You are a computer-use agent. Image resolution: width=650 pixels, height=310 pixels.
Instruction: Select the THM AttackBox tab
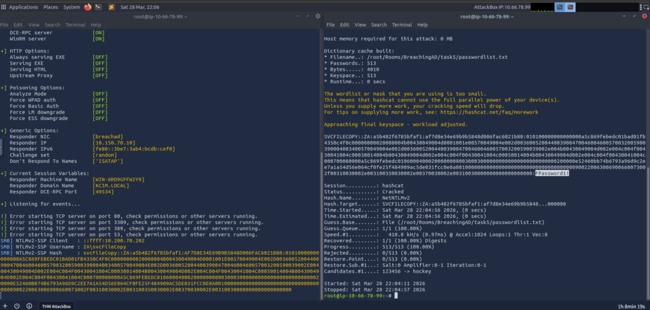pyautogui.click(x=56, y=306)
